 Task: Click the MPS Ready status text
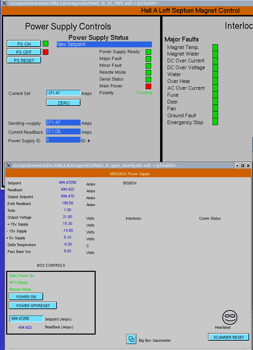[18, 282]
